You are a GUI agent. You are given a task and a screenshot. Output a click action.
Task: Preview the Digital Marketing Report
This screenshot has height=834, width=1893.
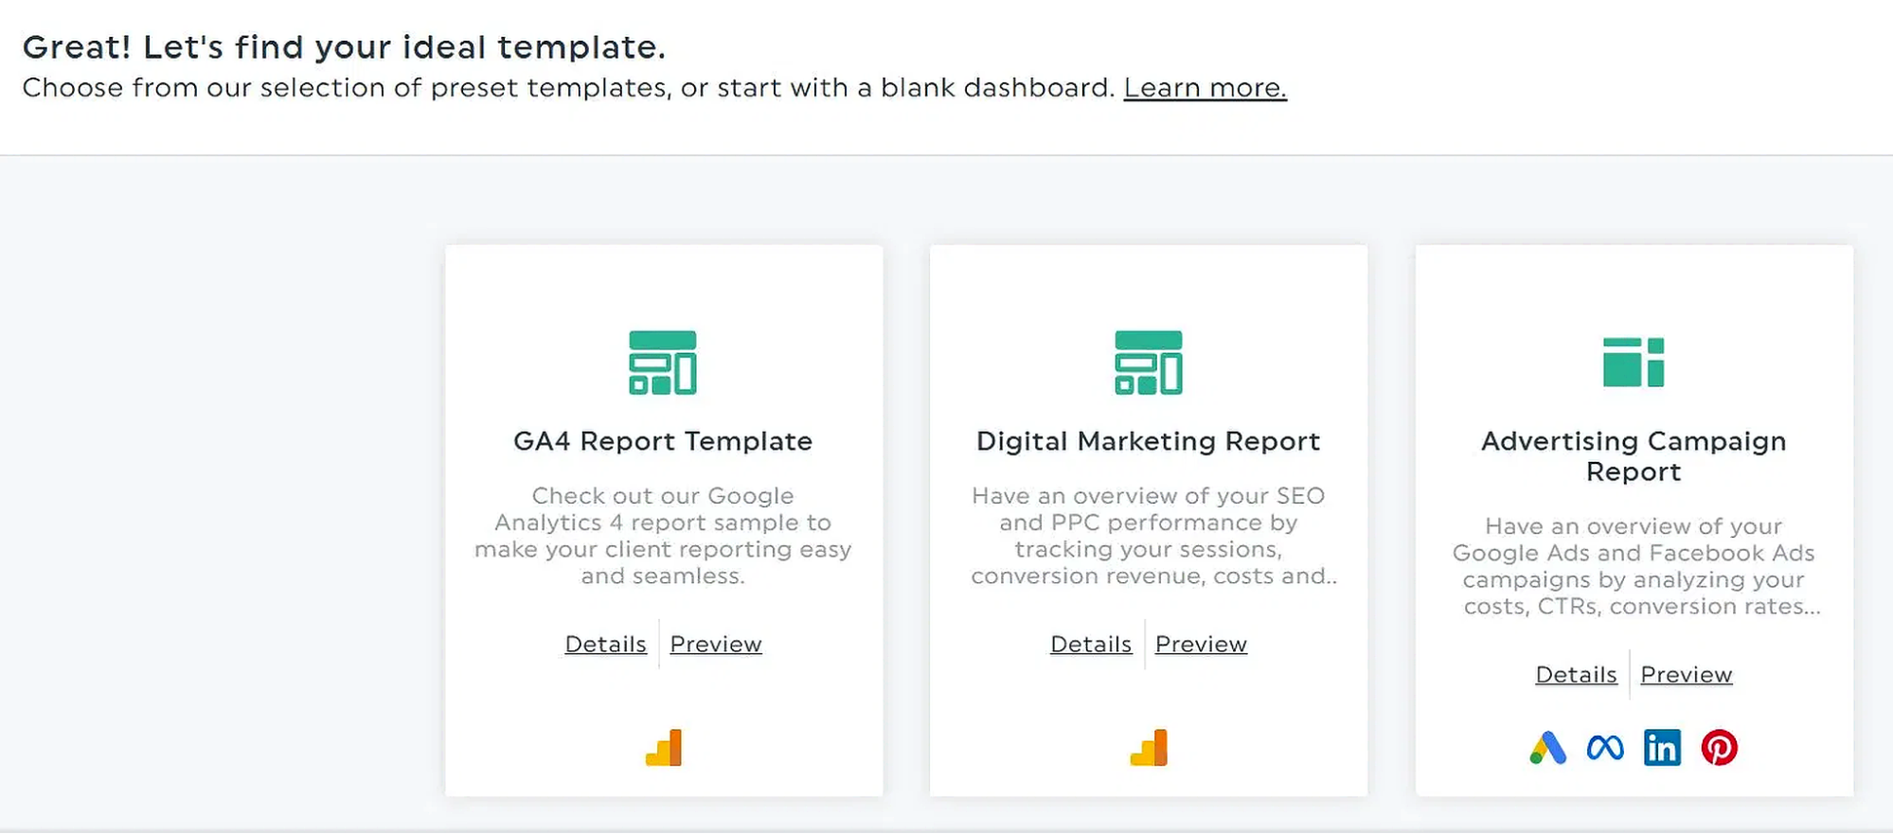[x=1201, y=645]
